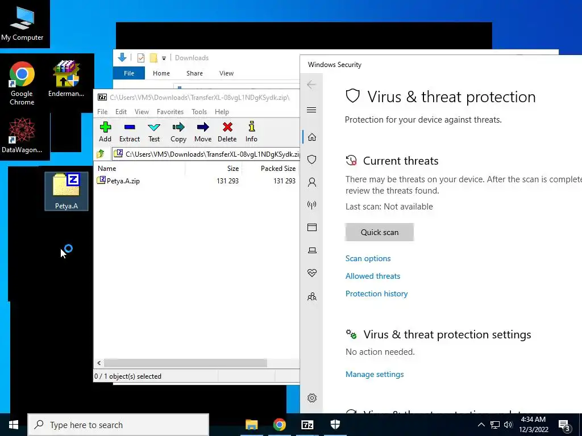Open the Home icon in Windows Security sidebar
Screen dimensions: 582x436
[x=312, y=137]
